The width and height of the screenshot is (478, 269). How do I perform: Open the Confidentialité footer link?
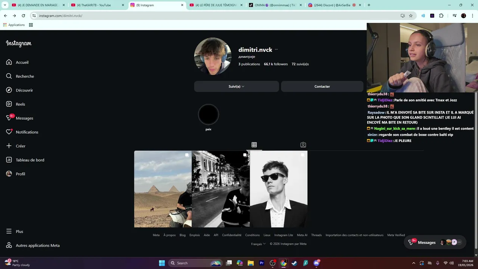[x=232, y=235]
